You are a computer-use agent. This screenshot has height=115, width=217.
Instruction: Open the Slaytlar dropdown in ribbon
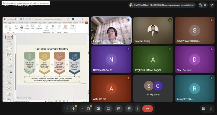17,27
